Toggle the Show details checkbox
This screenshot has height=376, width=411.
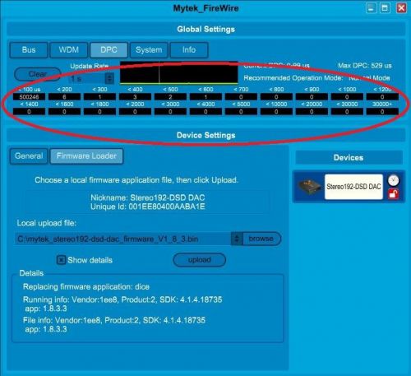pos(61,260)
